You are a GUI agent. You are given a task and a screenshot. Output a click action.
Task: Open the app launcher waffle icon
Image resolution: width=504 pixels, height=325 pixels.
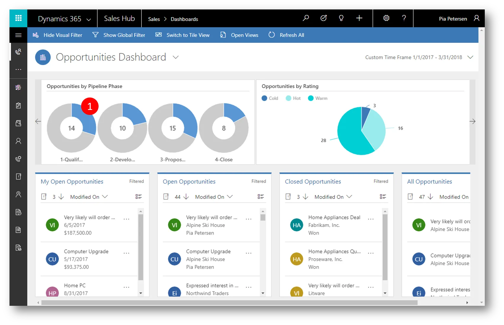(18, 18)
